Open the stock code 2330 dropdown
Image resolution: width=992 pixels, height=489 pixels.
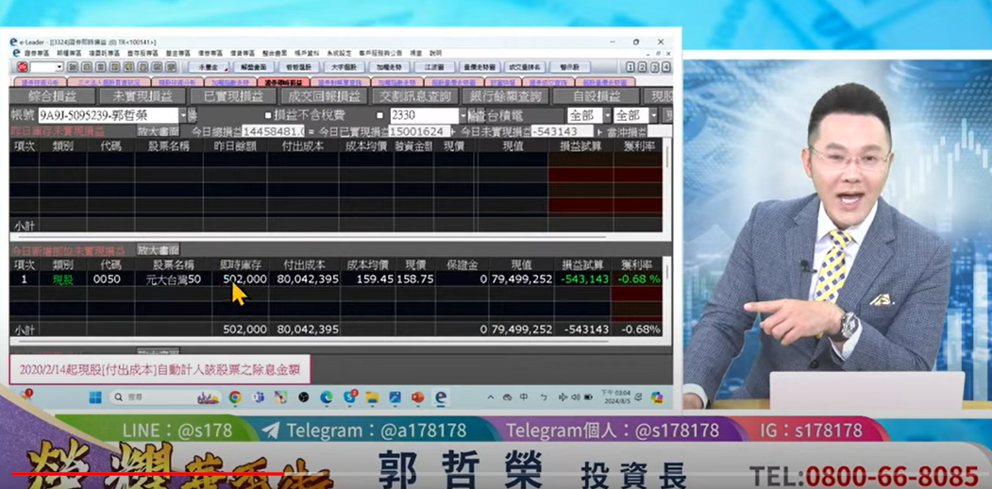(x=463, y=115)
